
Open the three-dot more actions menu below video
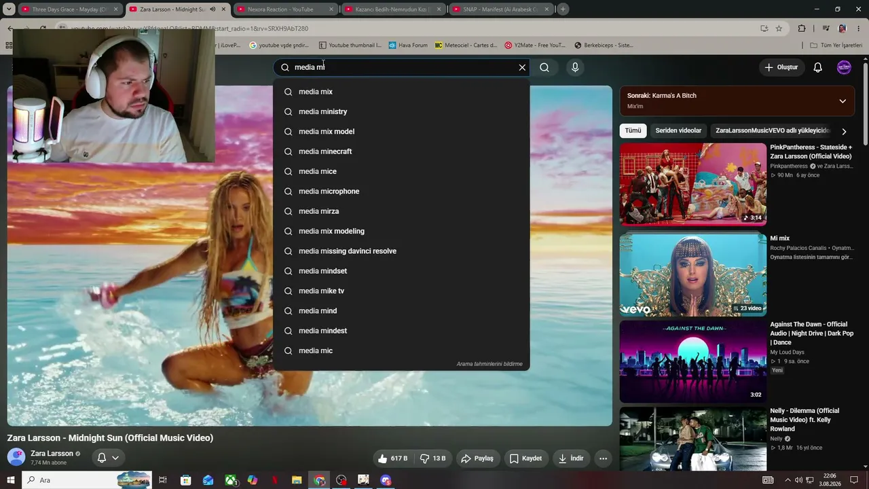pos(603,458)
